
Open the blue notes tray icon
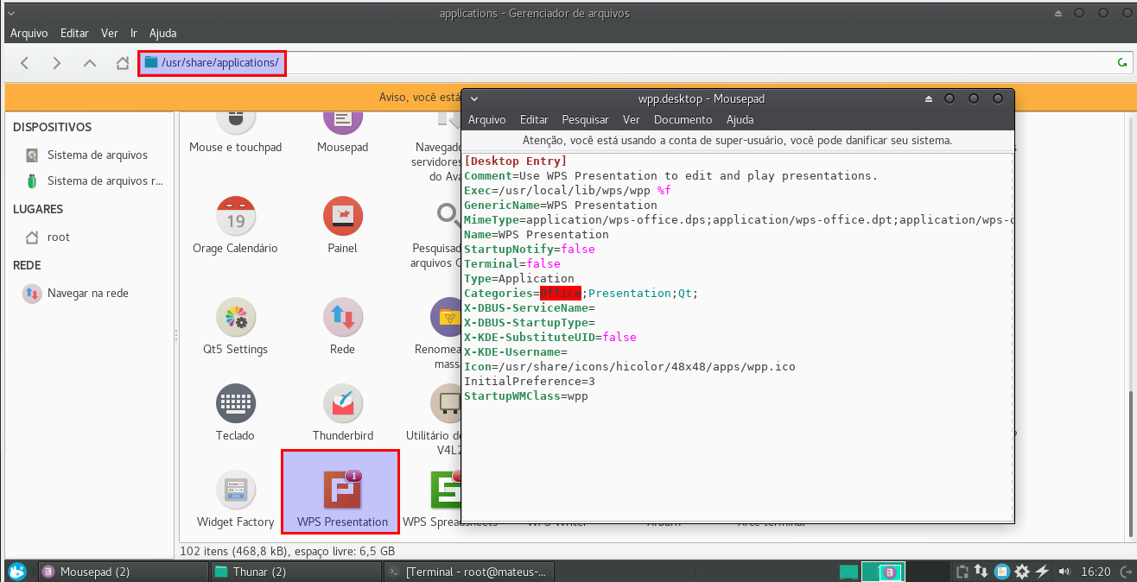click(x=1002, y=572)
